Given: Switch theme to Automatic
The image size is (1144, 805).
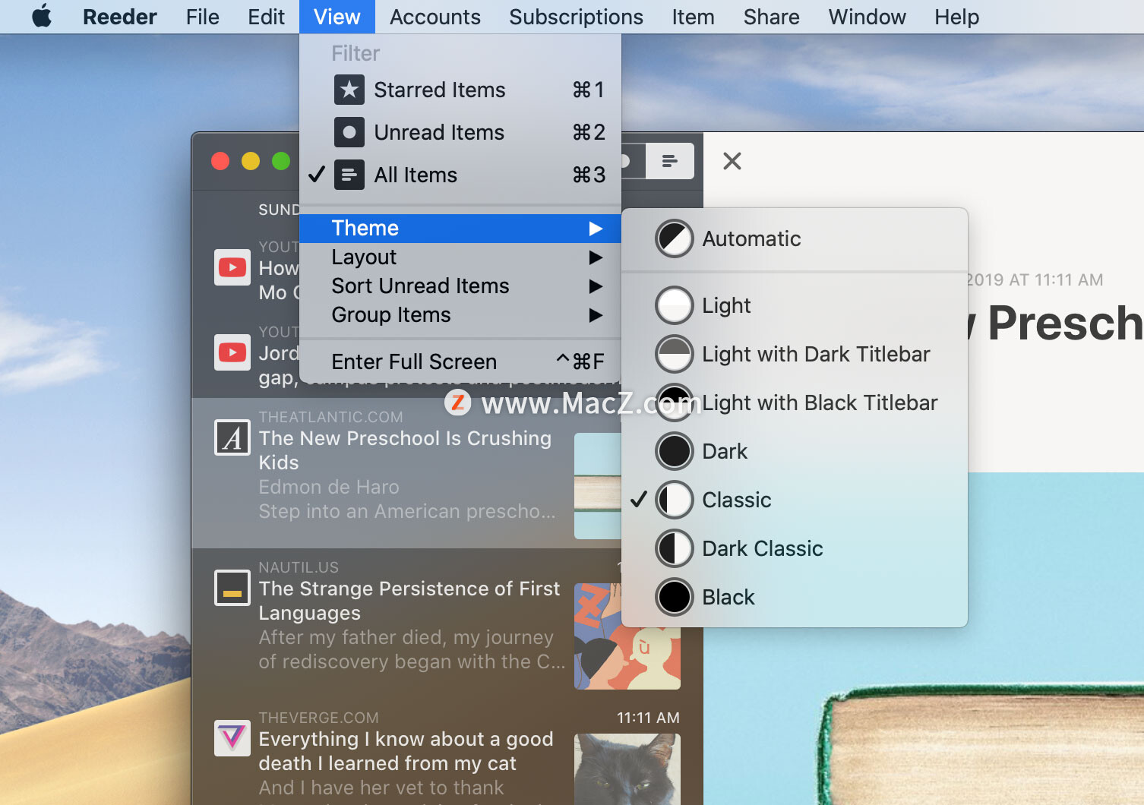Looking at the screenshot, I should tap(795, 238).
